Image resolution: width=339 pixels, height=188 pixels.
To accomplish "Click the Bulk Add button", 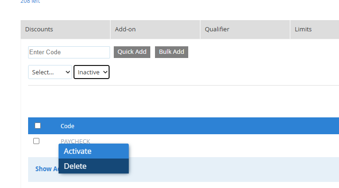I will point(171,52).
